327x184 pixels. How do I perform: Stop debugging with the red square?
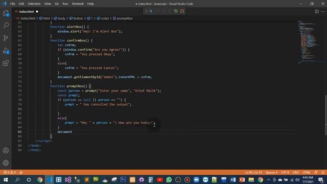[182, 11]
